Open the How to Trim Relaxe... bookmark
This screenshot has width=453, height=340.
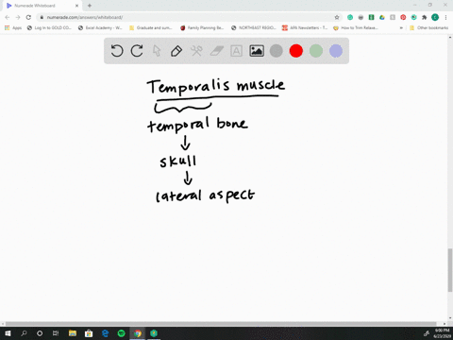click(356, 27)
